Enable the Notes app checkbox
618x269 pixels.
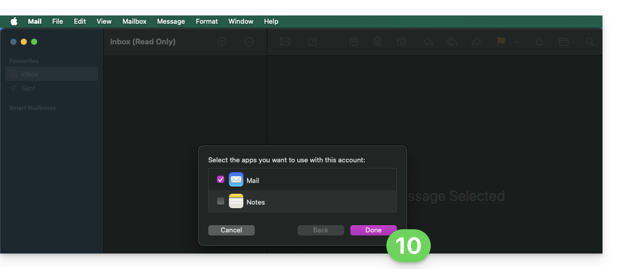pyautogui.click(x=221, y=201)
